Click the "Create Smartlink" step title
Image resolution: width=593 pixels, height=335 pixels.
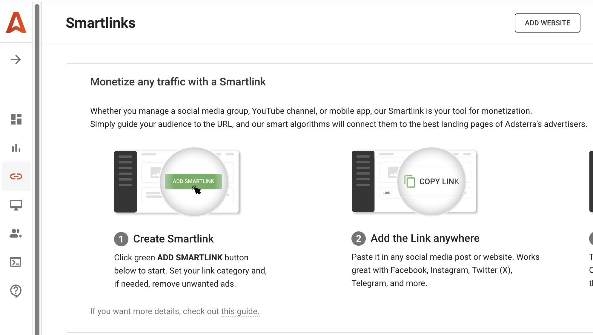[x=173, y=239]
